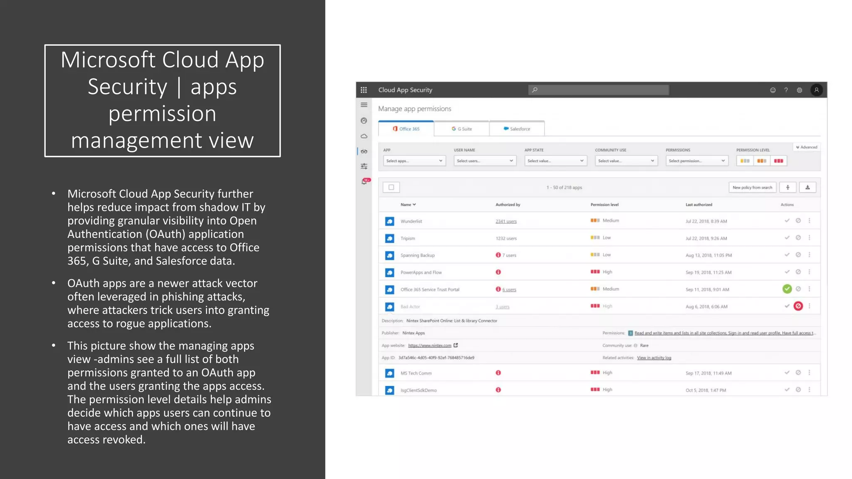Image resolution: width=852 pixels, height=479 pixels.
Task: Expand the Advanced filters option
Action: 806,147
